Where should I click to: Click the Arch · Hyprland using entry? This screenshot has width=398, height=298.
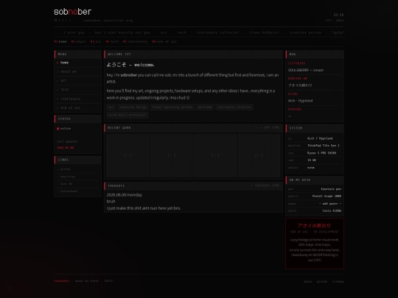[x=300, y=101]
